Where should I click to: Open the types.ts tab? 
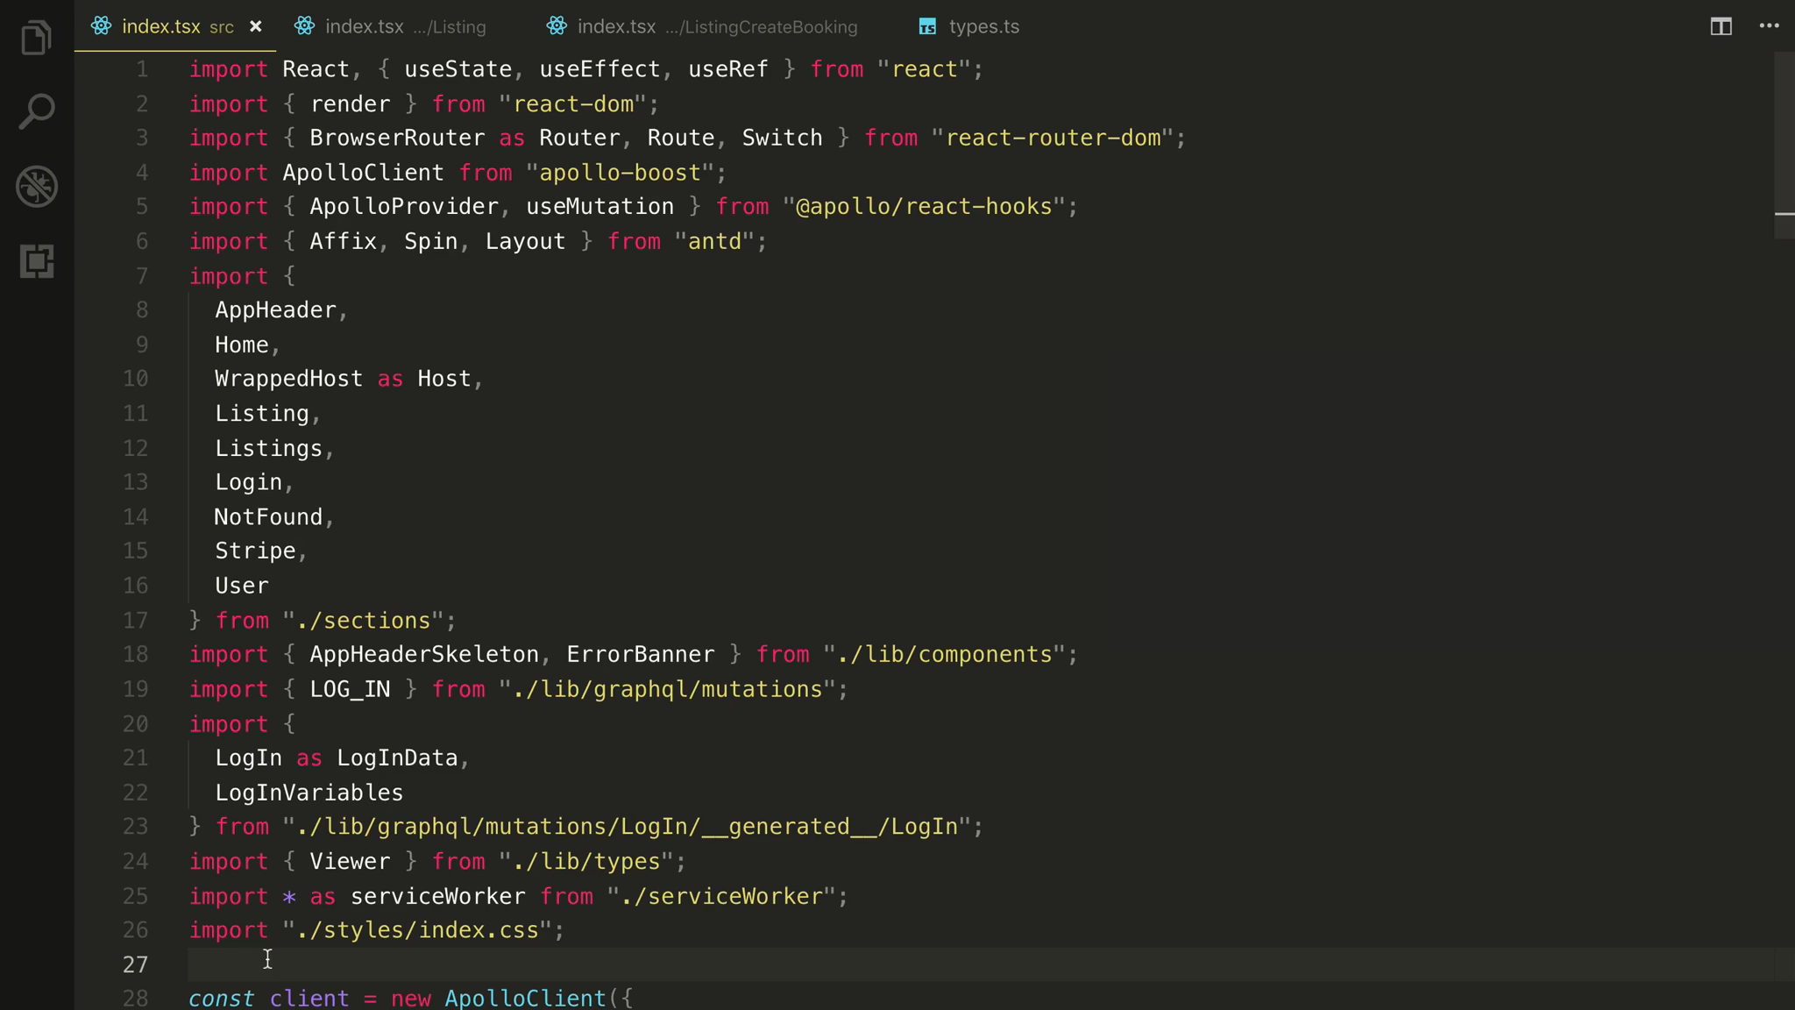(983, 26)
